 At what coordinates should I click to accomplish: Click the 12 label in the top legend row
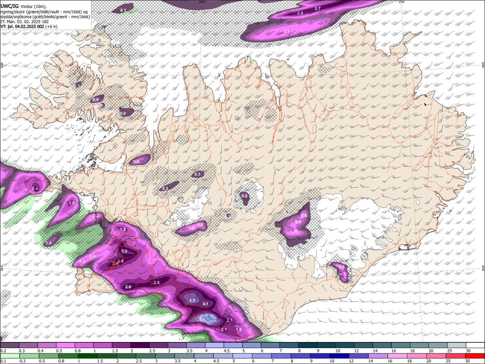[x=357, y=351]
